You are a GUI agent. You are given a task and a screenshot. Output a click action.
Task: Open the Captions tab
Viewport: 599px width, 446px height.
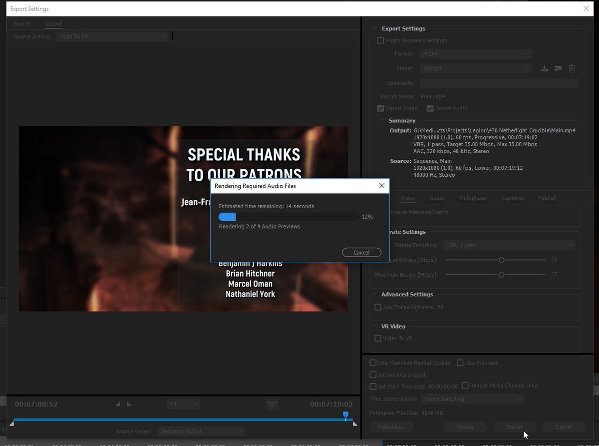[x=513, y=198]
